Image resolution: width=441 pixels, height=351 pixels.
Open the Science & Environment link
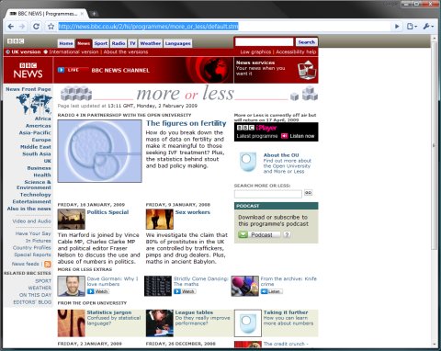click(x=34, y=185)
